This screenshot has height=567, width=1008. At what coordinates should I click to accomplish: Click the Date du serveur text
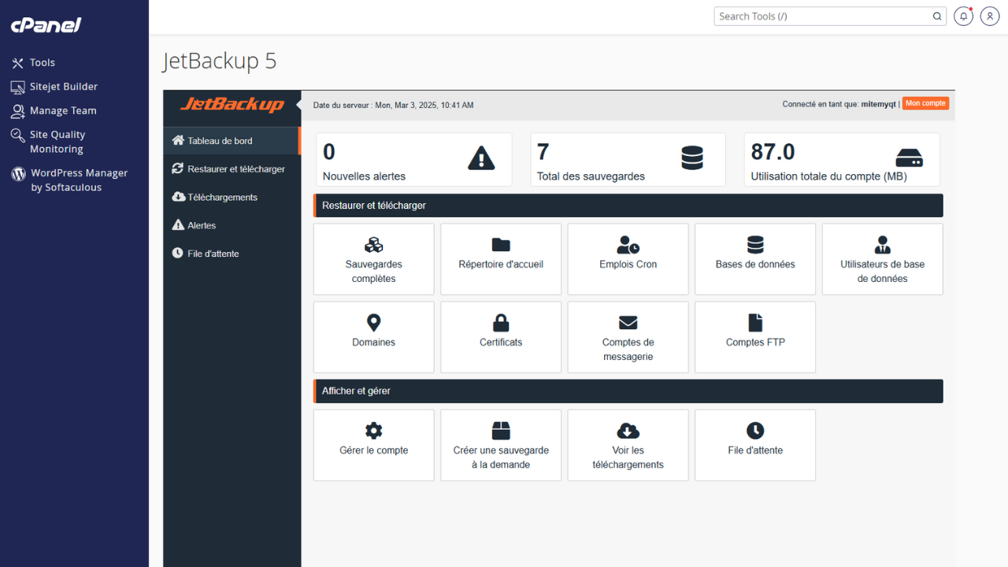coord(394,105)
